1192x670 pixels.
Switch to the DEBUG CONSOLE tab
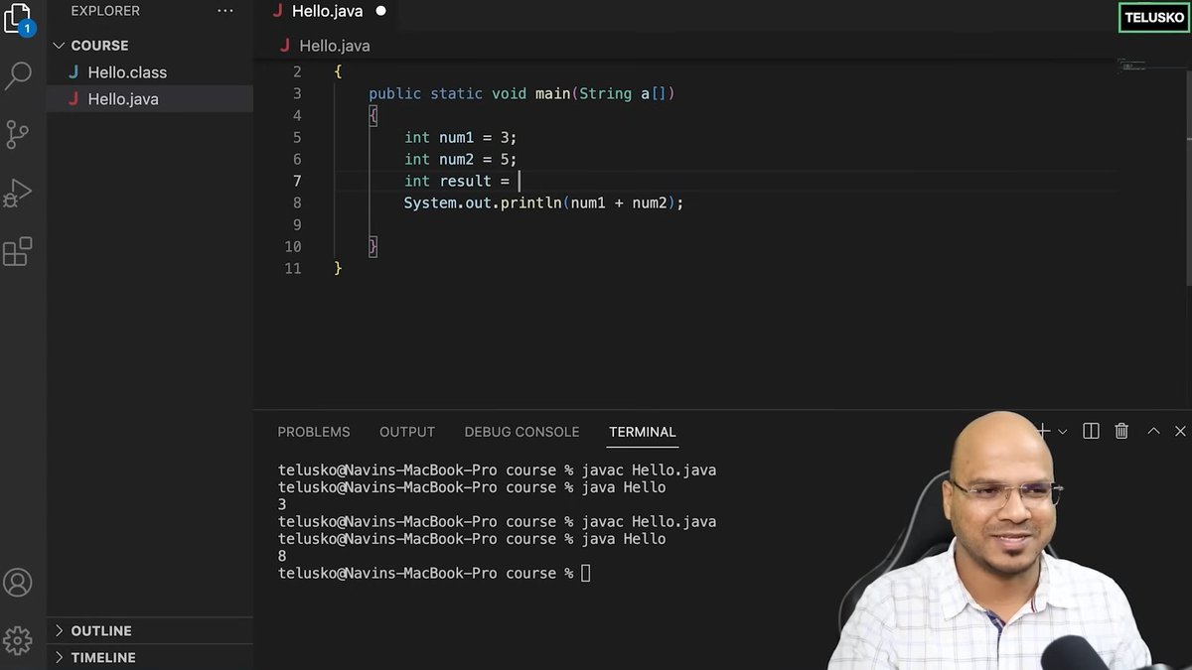(521, 432)
